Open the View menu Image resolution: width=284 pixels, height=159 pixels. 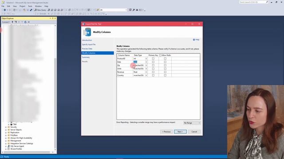(15, 6)
